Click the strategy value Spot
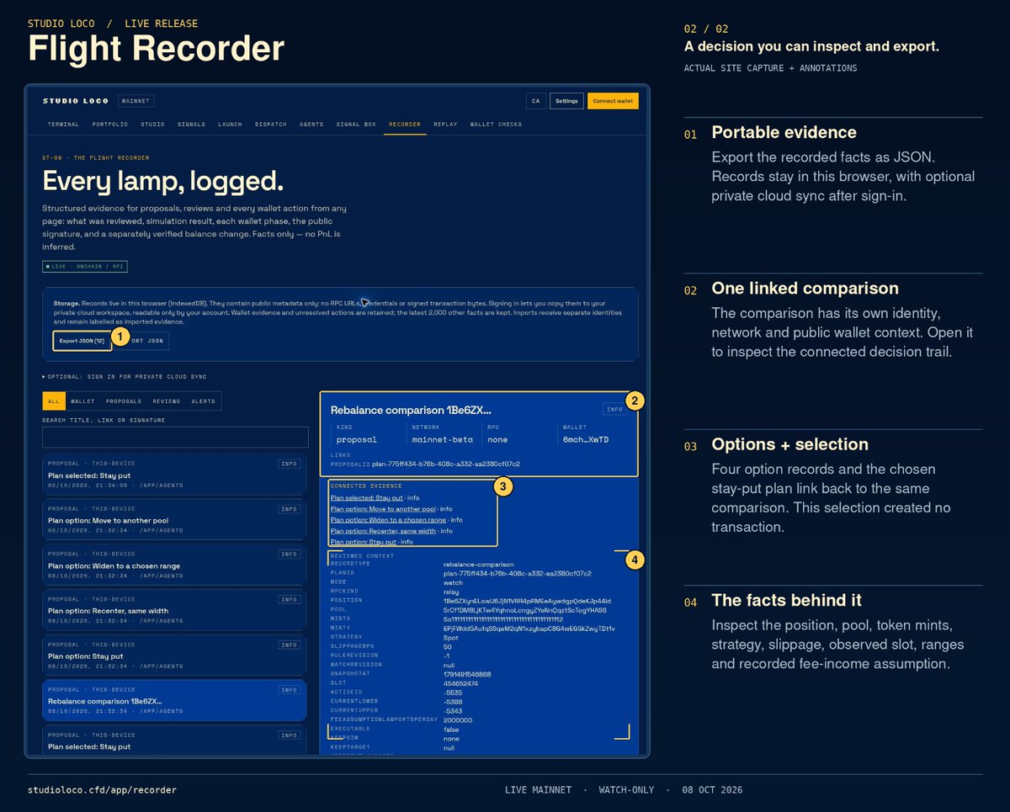This screenshot has width=1010, height=812. [450, 637]
